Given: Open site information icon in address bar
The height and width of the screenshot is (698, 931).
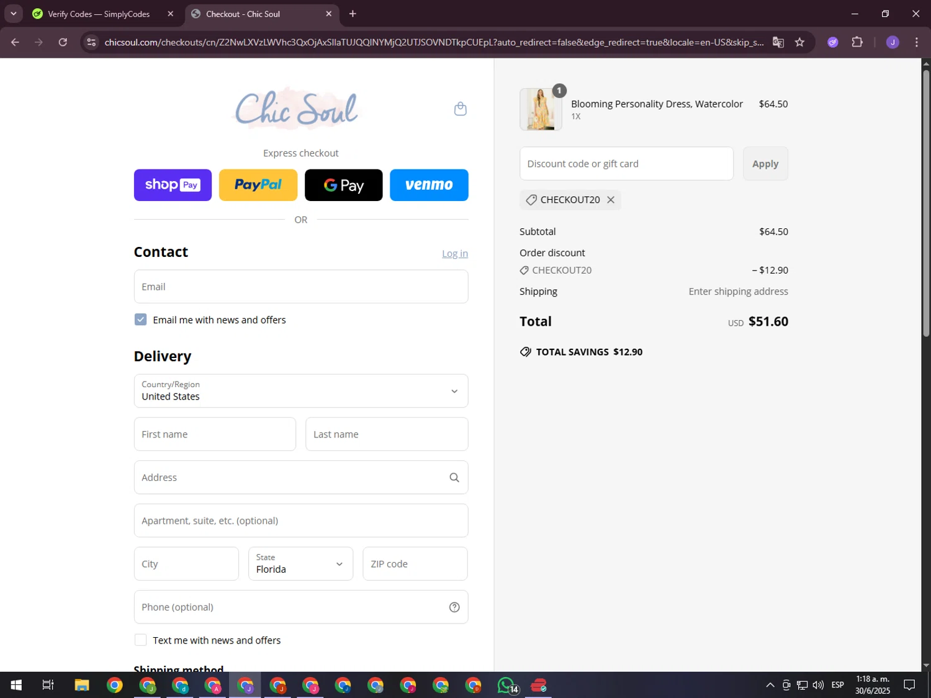Looking at the screenshot, I should 91,42.
